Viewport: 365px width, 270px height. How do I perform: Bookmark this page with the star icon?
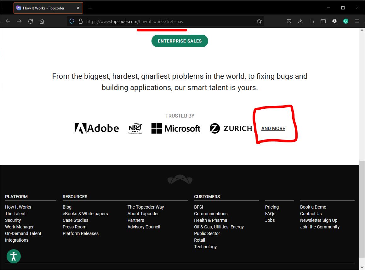point(259,21)
